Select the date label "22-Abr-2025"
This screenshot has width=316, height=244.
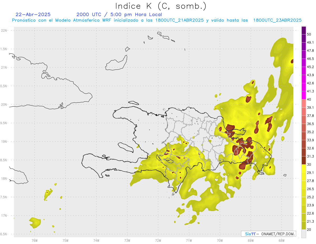33,14
